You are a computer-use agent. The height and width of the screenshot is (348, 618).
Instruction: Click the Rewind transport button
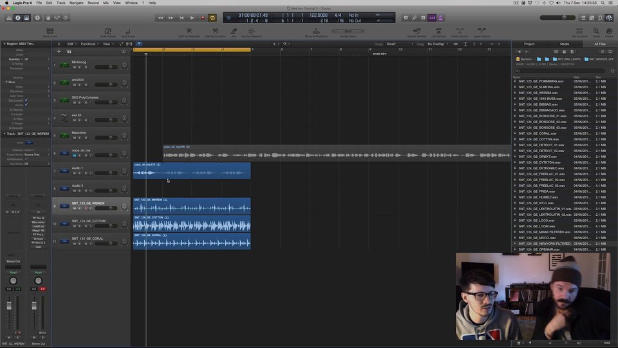pos(160,18)
